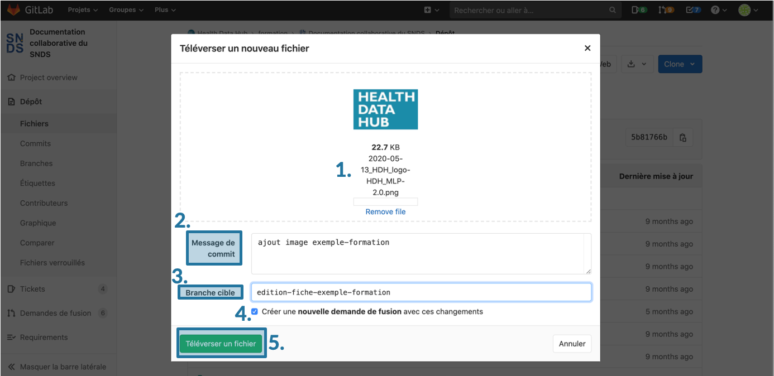Click the Requirements list icon in sidebar
774x376 pixels.
click(x=11, y=338)
